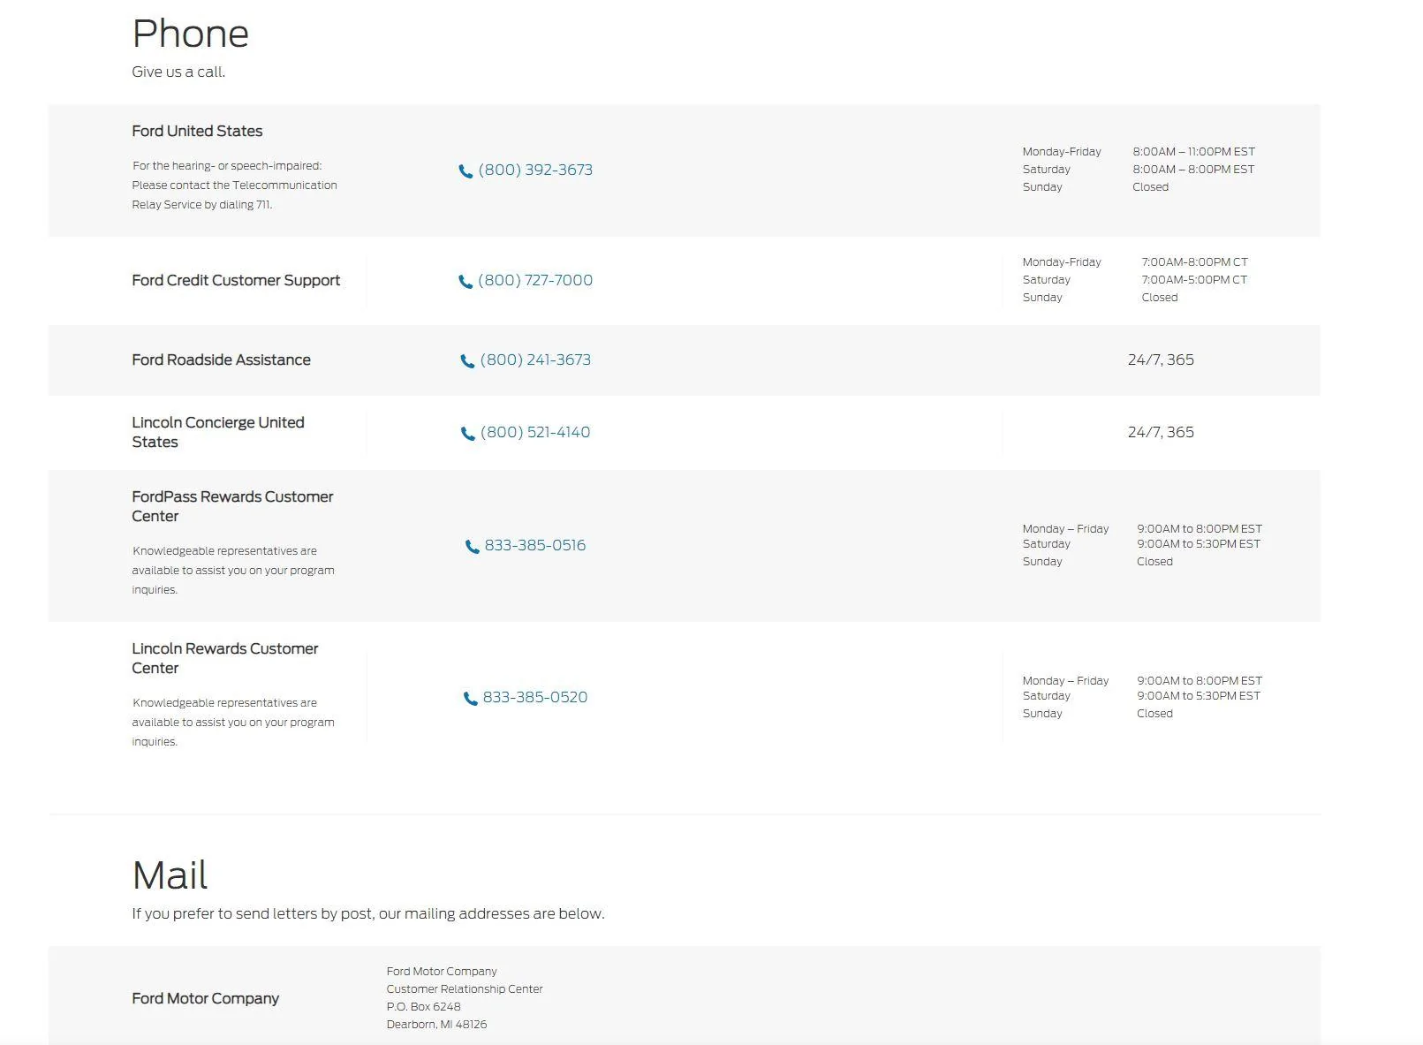Click the 'Ford United States' row title

click(x=197, y=131)
